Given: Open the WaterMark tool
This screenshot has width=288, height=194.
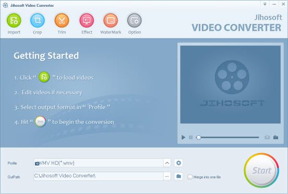Looking at the screenshot, I should click(x=111, y=20).
